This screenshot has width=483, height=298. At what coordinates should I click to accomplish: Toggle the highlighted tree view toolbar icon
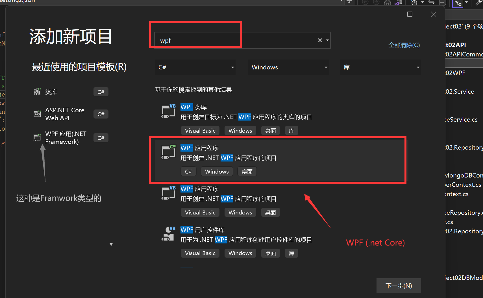pos(458,3)
